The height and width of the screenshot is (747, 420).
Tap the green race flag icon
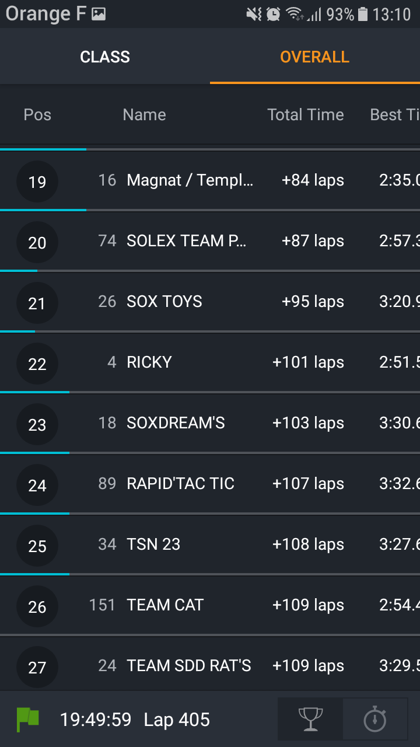(27, 720)
